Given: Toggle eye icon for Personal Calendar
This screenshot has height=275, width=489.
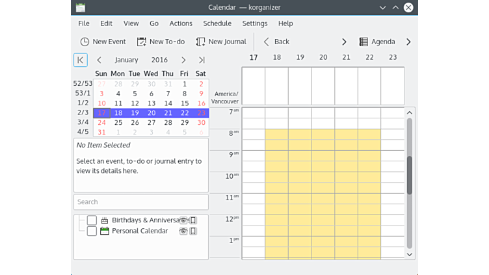Looking at the screenshot, I should [183, 231].
